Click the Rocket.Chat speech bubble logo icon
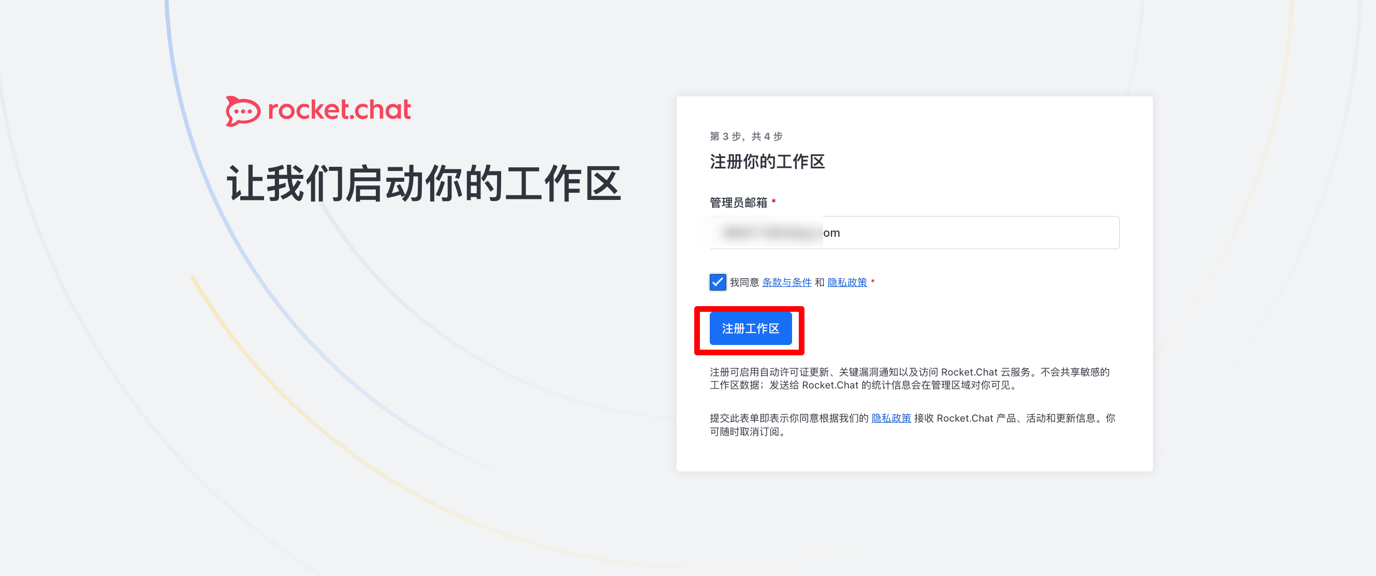The height and width of the screenshot is (576, 1376). click(x=243, y=111)
